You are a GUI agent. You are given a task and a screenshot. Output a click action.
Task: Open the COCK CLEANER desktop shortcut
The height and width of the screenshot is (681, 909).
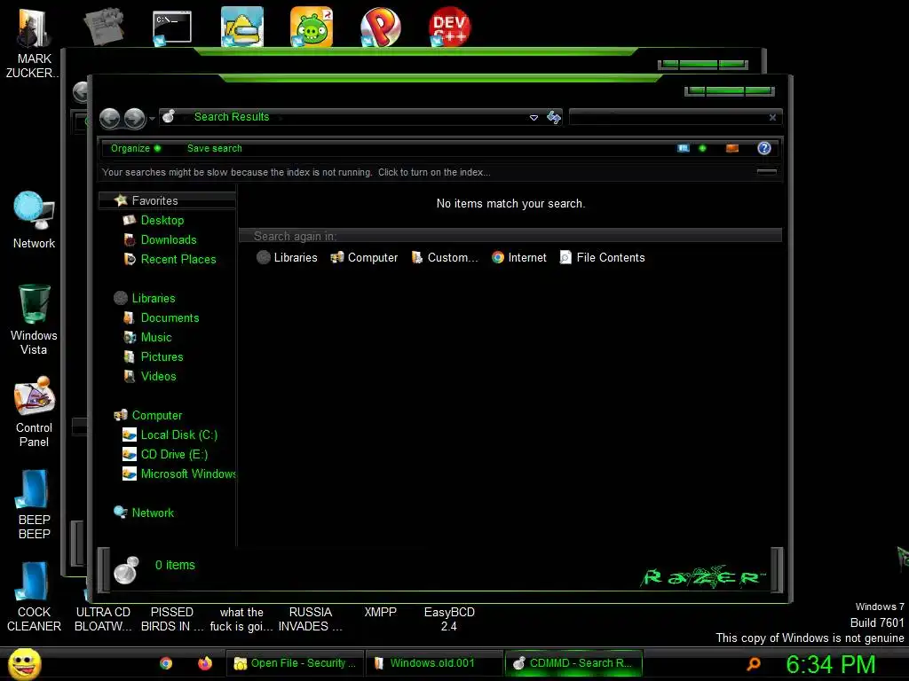click(x=34, y=597)
